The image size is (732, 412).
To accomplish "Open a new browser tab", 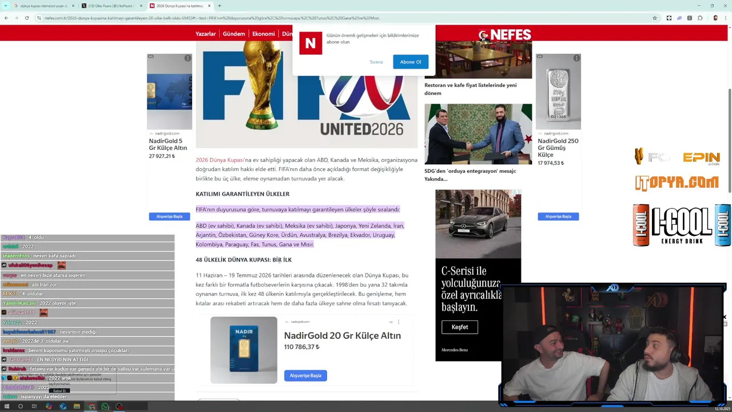I will (220, 6).
